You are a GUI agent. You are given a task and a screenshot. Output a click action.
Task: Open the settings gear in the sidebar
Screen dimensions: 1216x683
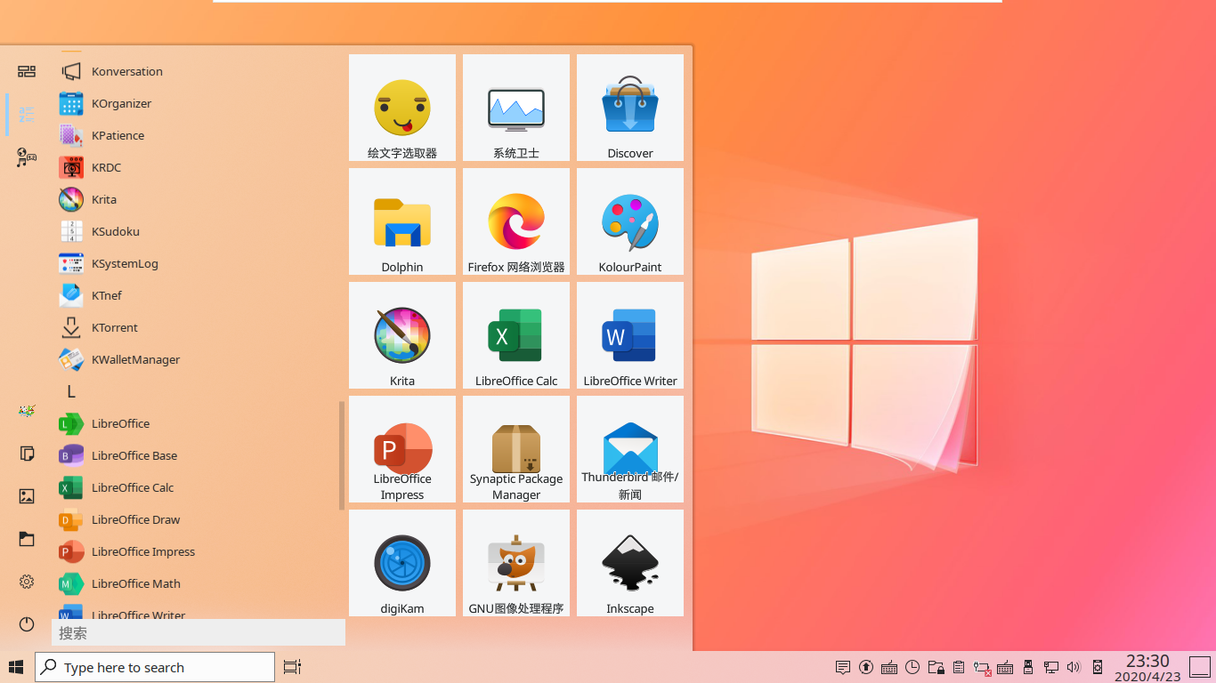26,582
